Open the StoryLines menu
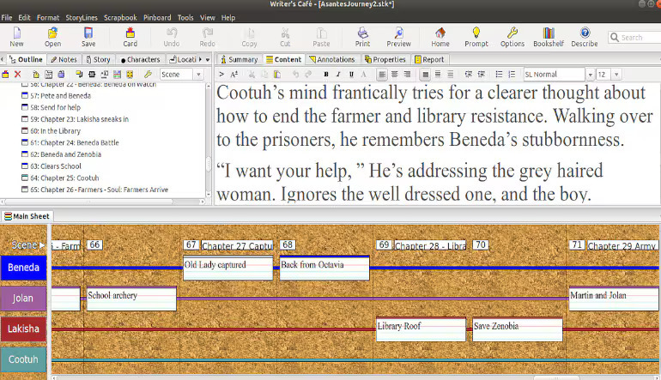The height and width of the screenshot is (380, 661). (82, 18)
